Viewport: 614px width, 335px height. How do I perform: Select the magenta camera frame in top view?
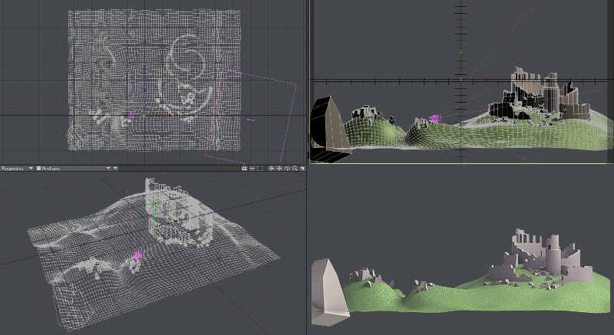pos(292,115)
